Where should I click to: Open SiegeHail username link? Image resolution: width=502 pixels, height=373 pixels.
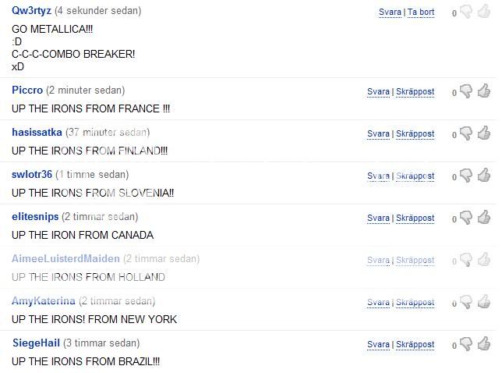pyautogui.click(x=36, y=343)
